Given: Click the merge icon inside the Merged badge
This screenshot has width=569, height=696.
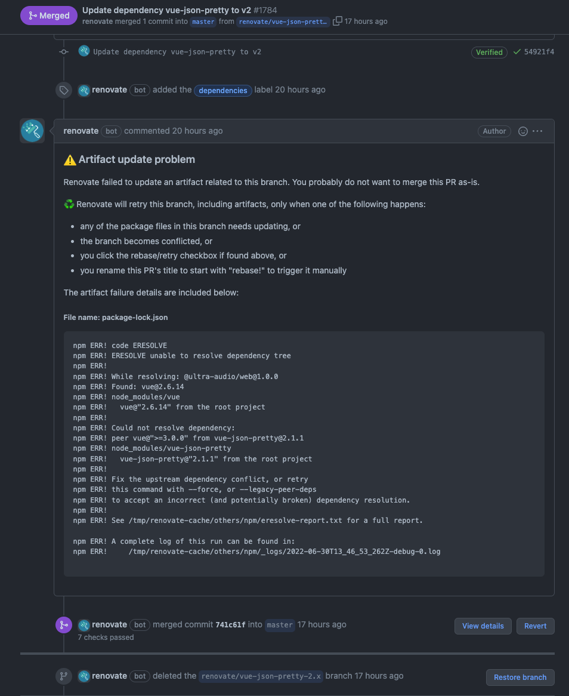Looking at the screenshot, I should coord(34,16).
